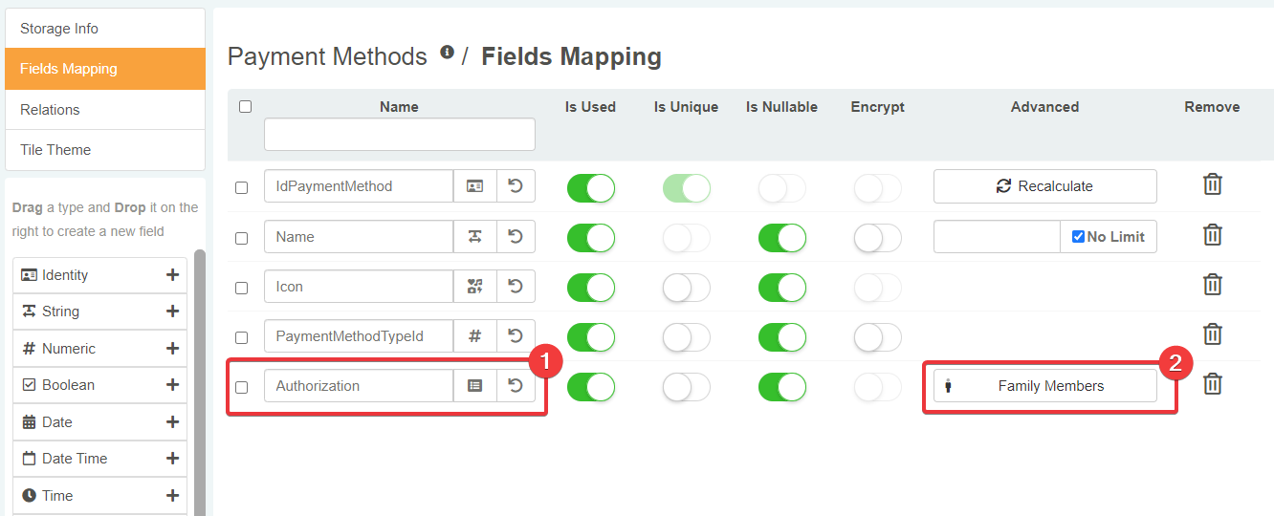
Task: Click the image type icon for Icon field
Action: [474, 287]
